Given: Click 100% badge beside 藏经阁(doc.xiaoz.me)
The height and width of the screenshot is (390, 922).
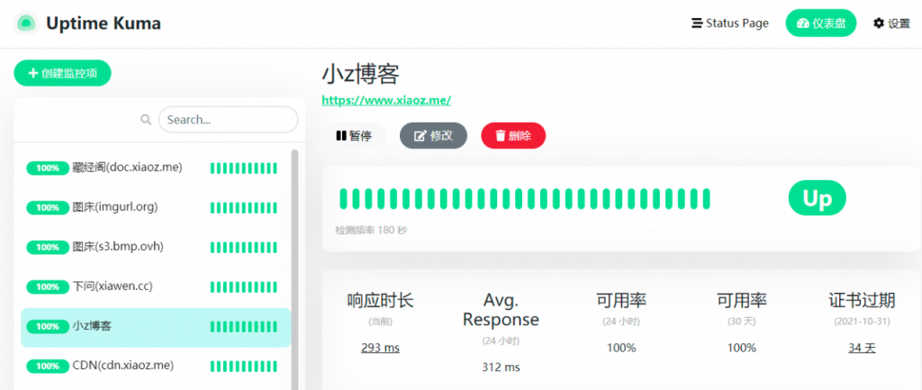Looking at the screenshot, I should coord(48,168).
